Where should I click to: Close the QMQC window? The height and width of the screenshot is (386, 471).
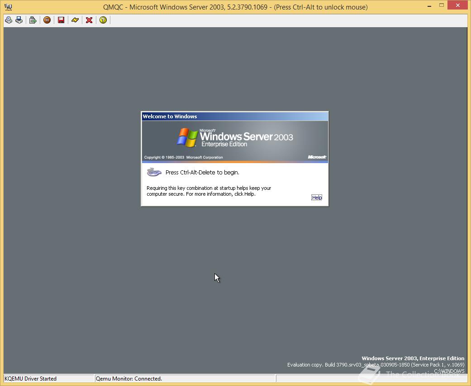coord(457,5)
